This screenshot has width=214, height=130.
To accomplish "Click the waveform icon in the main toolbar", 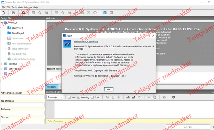I will (76, 13).
